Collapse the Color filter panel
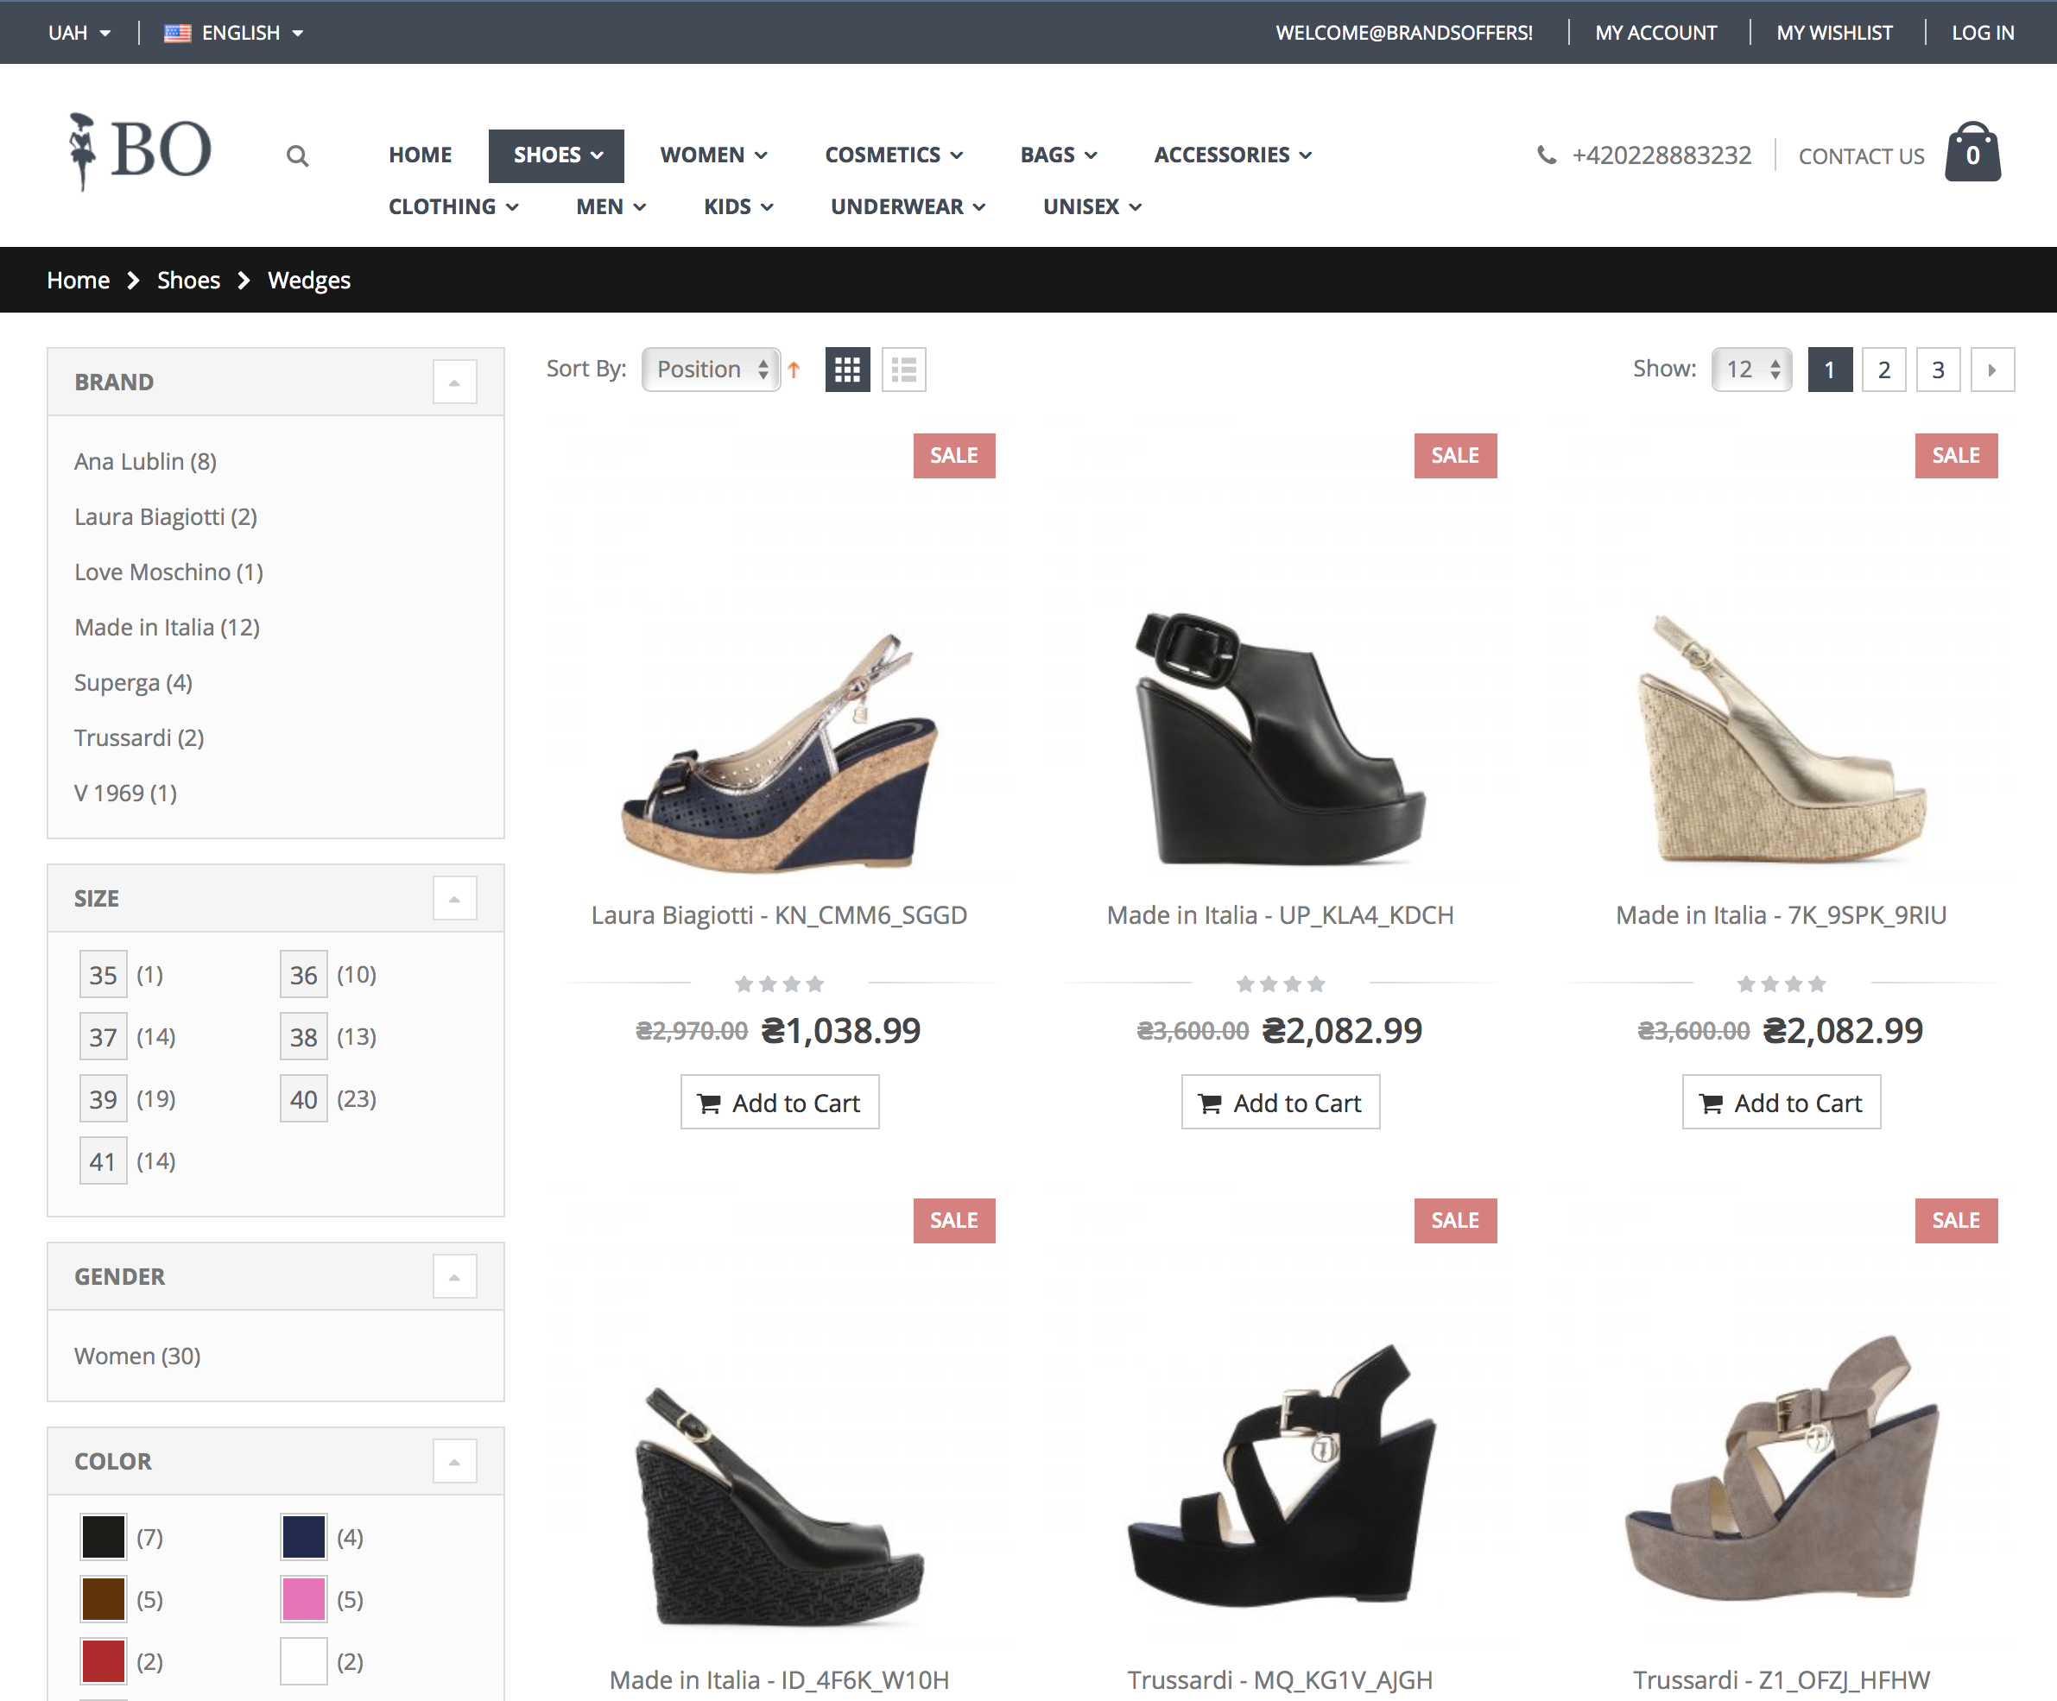This screenshot has height=1701, width=2057. (454, 1461)
